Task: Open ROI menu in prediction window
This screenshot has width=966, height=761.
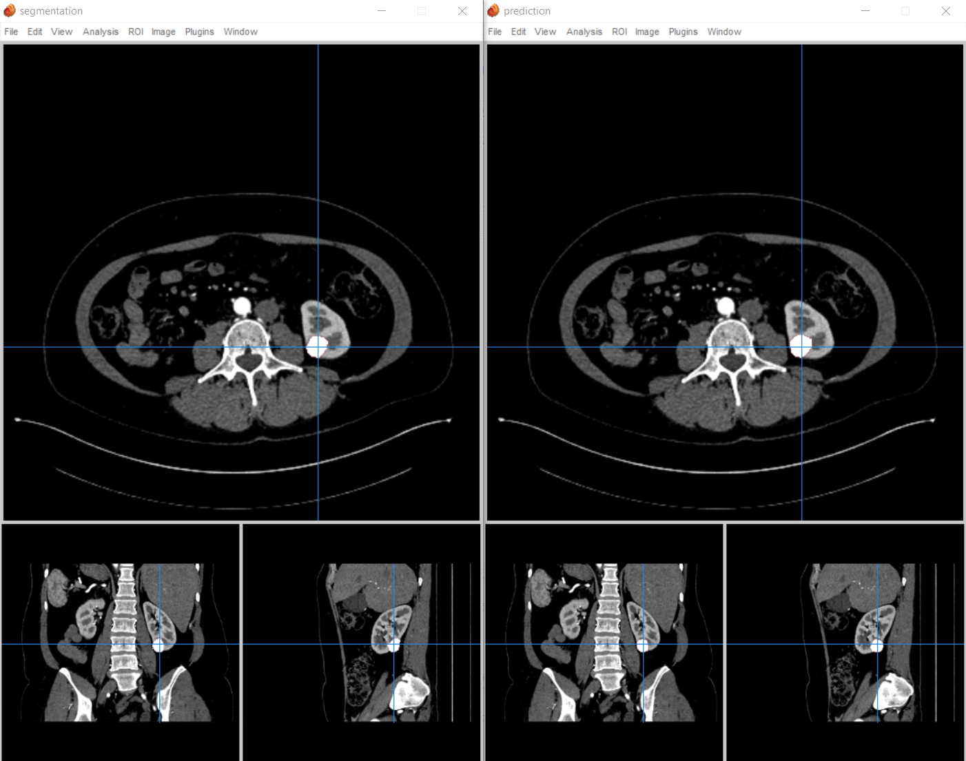Action: point(619,32)
